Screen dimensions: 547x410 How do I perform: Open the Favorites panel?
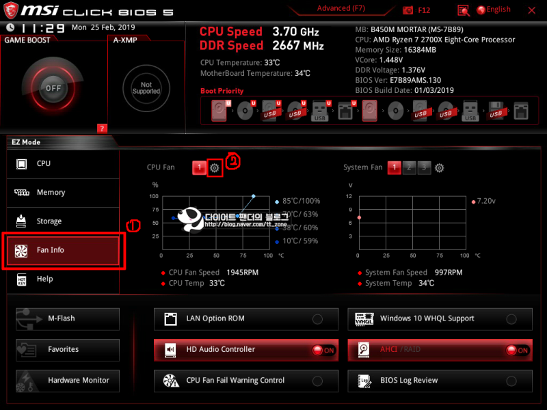67,350
